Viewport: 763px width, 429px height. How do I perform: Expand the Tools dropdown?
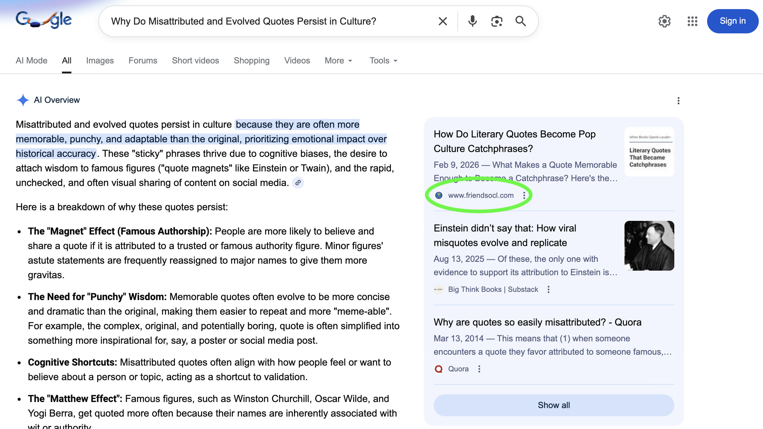tap(384, 61)
